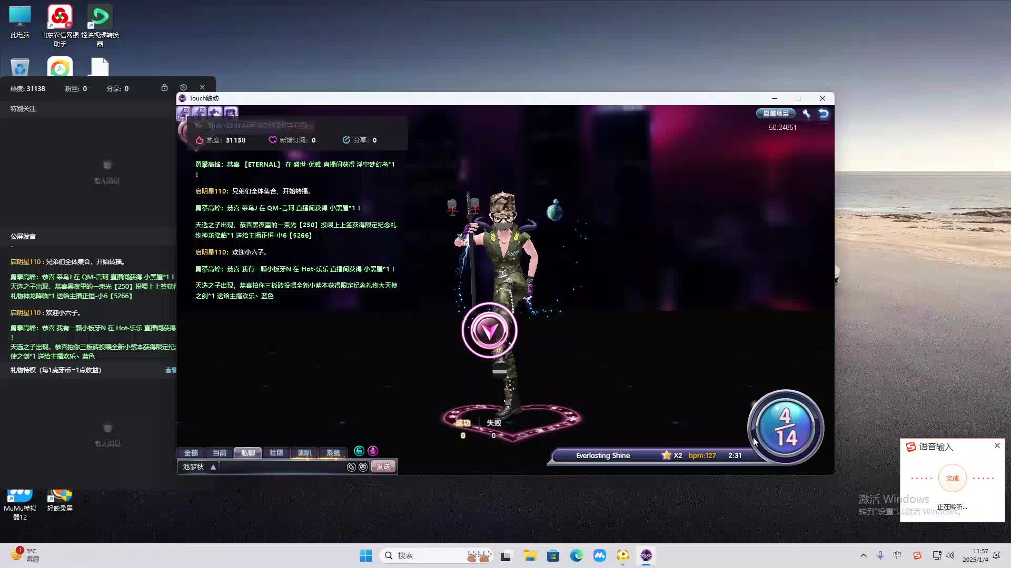This screenshot has height=568, width=1011.
Task: Toggle 隐藏场景 hide scene button
Action: pos(776,114)
